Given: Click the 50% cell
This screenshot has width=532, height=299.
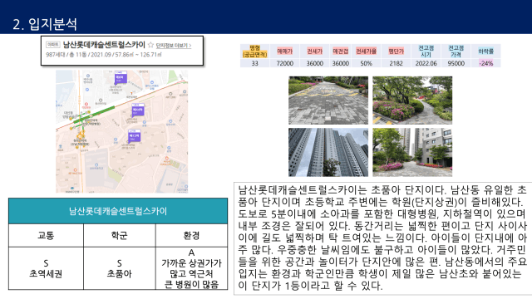Looking at the screenshot, I should pyautogui.click(x=366, y=63).
